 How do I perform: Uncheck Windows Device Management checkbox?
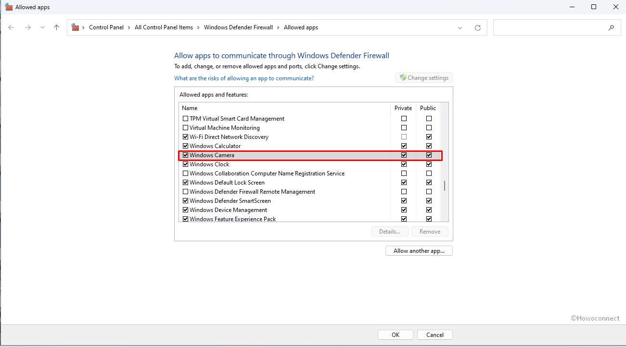185,210
